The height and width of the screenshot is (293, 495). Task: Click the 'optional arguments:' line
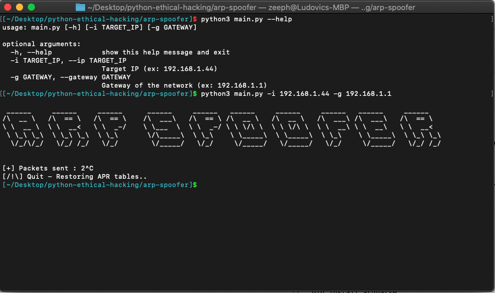pyautogui.click(x=41, y=44)
